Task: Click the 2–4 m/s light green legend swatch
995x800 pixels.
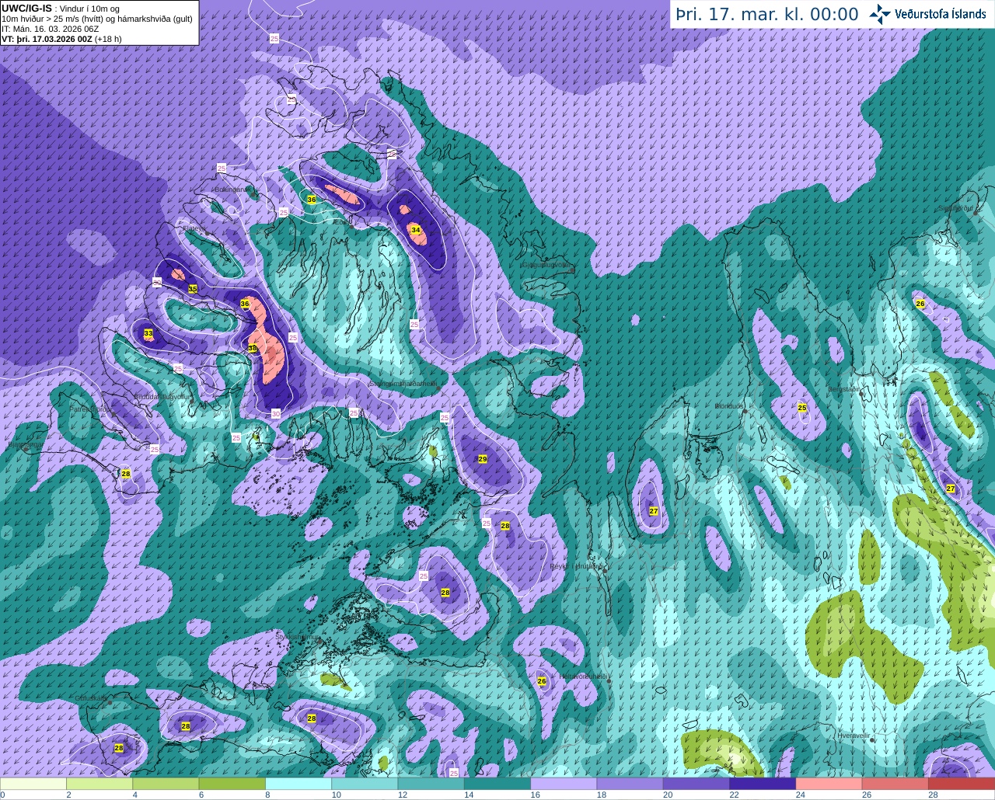Action: [x=99, y=784]
